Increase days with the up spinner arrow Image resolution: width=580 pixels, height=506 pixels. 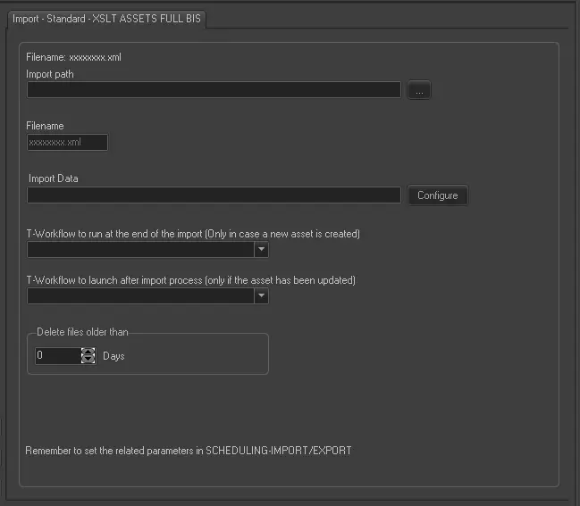(88, 352)
